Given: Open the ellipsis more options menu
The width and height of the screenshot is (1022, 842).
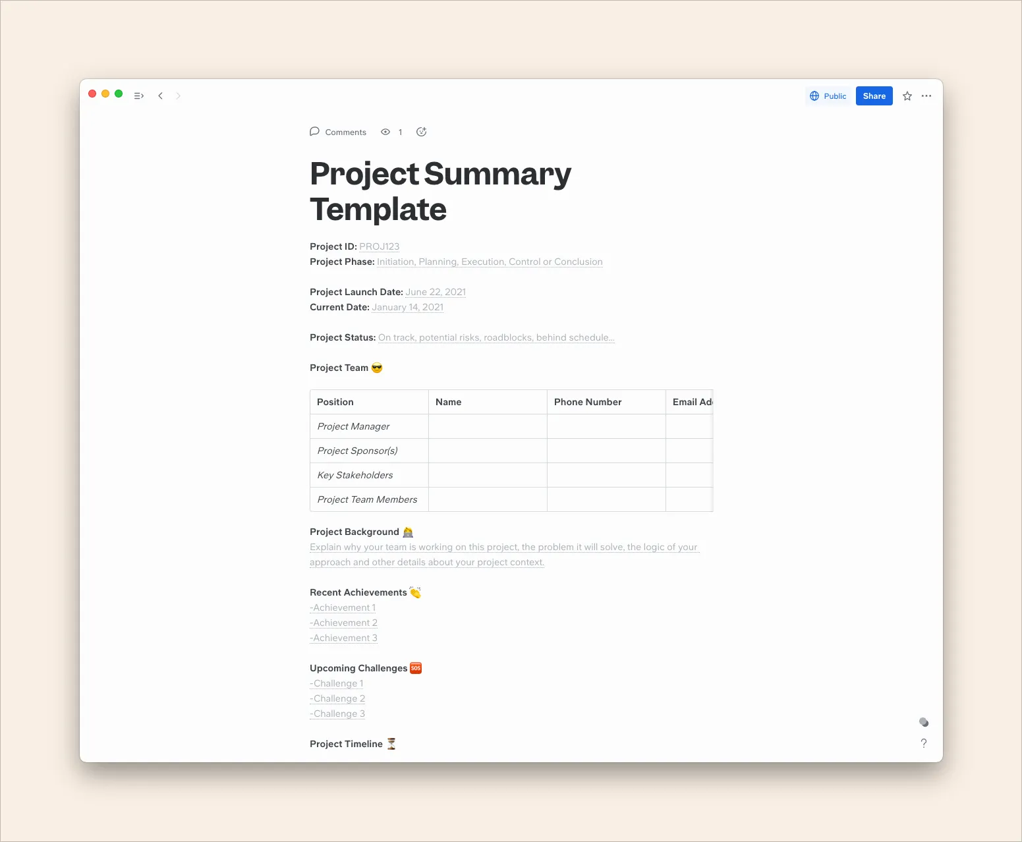Looking at the screenshot, I should coord(926,96).
